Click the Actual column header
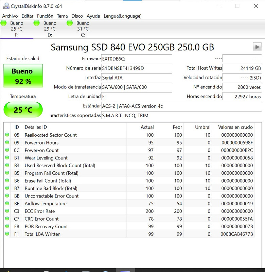Viewport: 265px width, 272px height. pyautogui.click(x=141, y=127)
